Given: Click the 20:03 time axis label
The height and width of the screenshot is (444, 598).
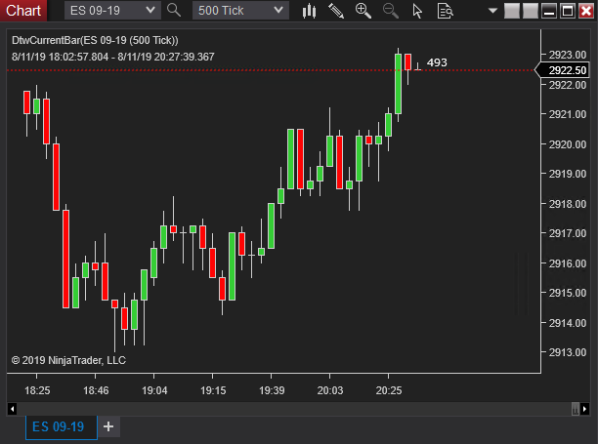Looking at the screenshot, I should click(x=330, y=390).
